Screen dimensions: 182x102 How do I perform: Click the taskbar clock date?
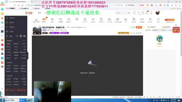173,100
